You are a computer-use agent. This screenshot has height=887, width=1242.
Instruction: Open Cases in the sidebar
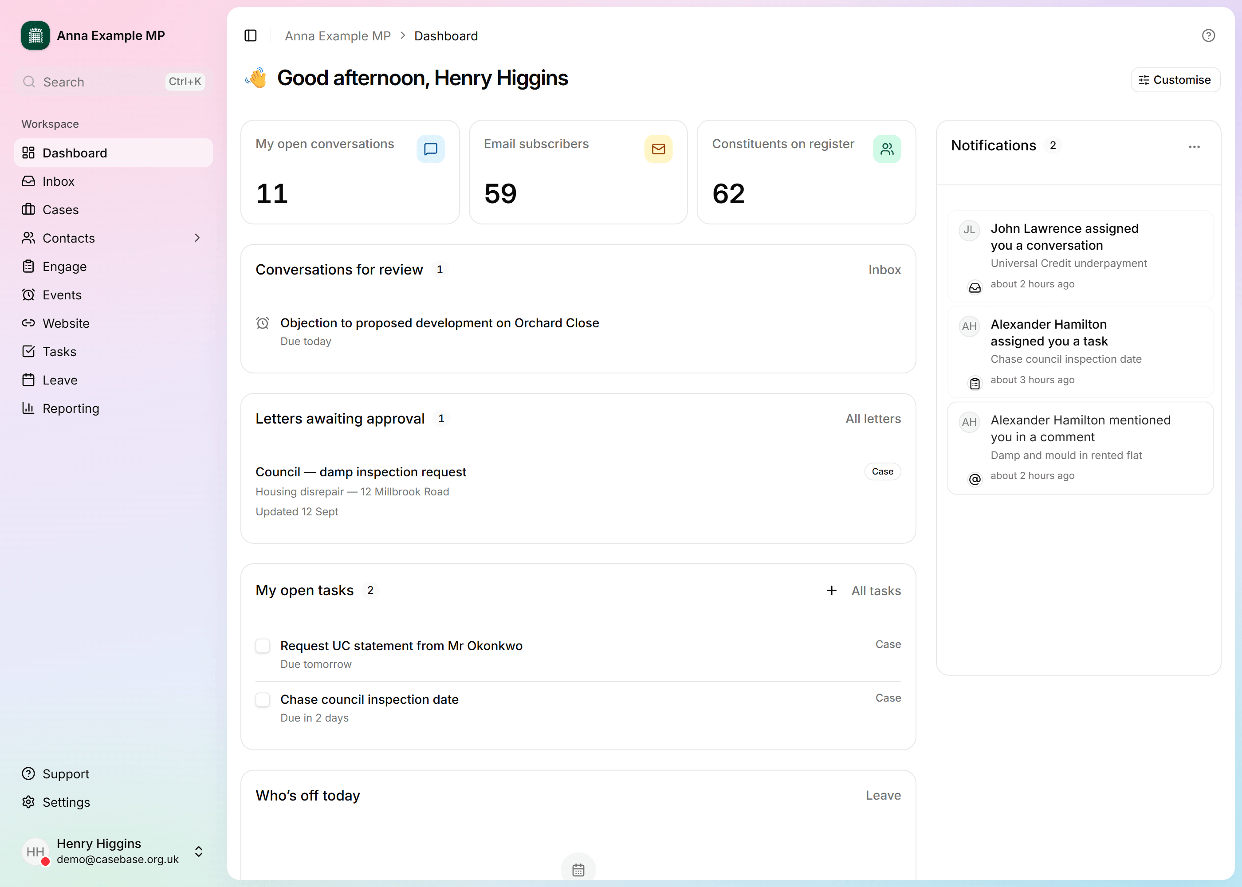pyautogui.click(x=113, y=210)
